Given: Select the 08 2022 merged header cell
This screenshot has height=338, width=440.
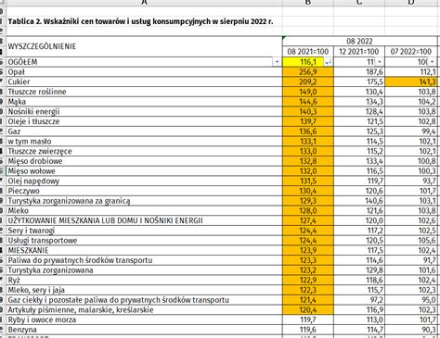Looking at the screenshot, I should click(x=359, y=41).
